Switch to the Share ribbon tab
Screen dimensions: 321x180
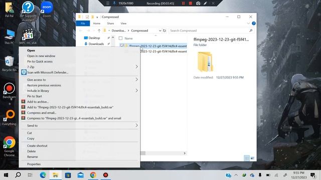pos(110,23)
